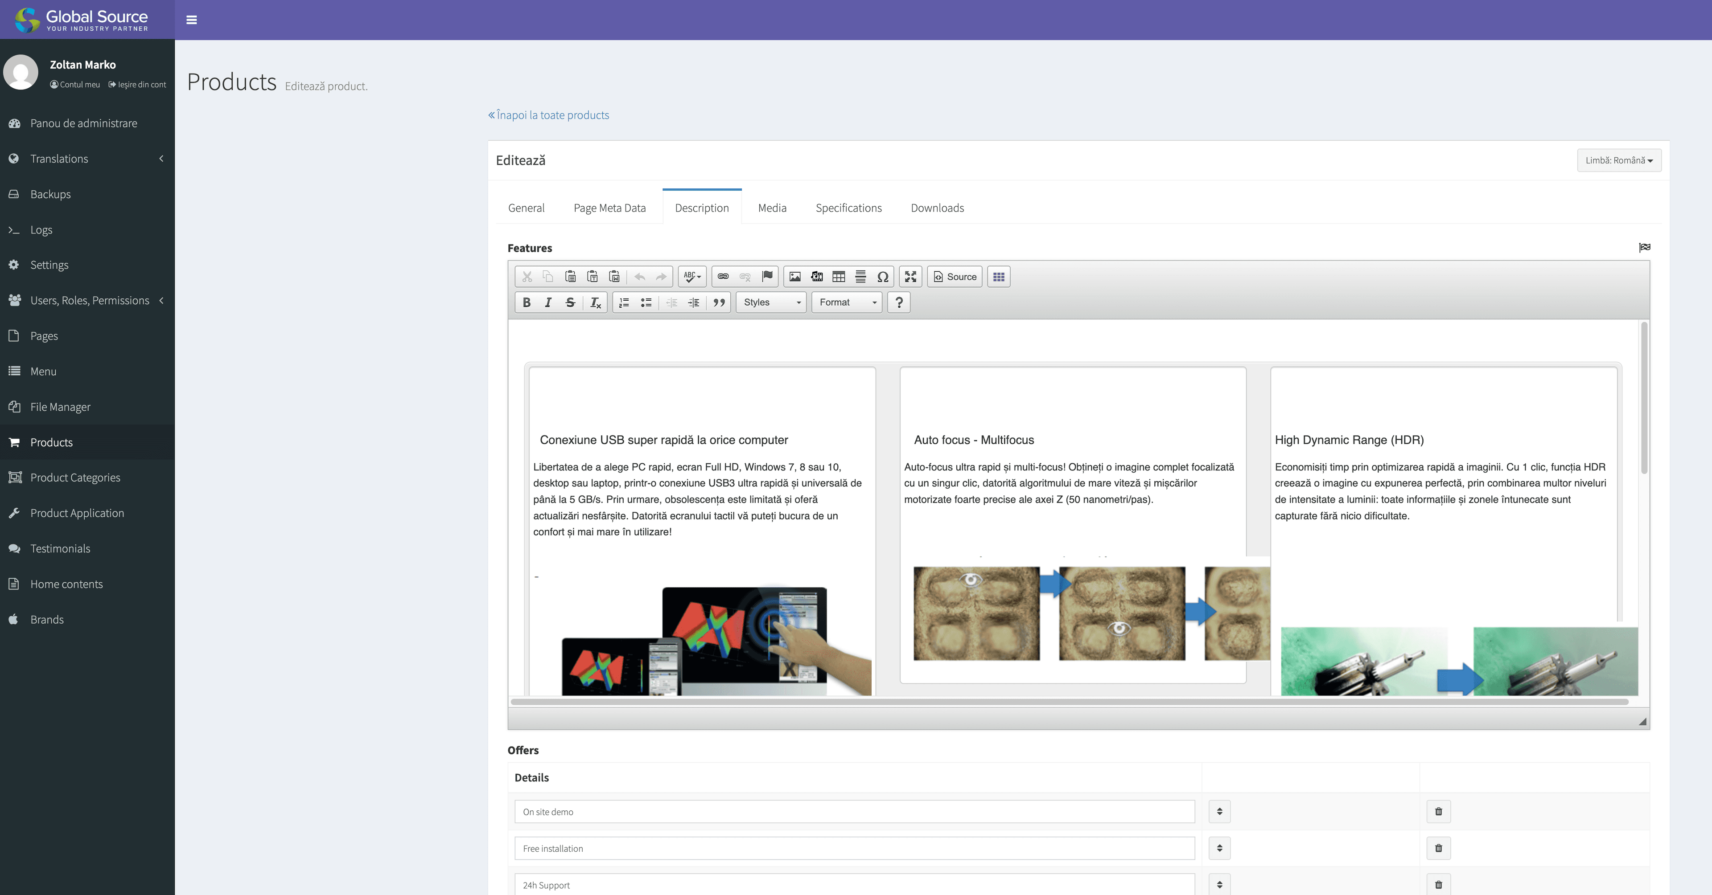This screenshot has width=1712, height=895.
Task: Click Paste from Word icon
Action: coord(614,277)
